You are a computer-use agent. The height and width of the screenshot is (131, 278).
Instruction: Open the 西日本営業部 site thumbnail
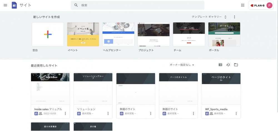click(x=50, y=127)
